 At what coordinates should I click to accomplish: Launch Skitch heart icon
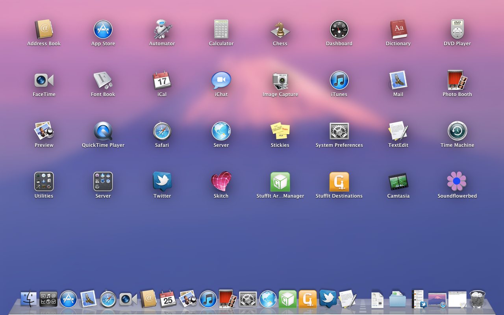pyautogui.click(x=221, y=182)
